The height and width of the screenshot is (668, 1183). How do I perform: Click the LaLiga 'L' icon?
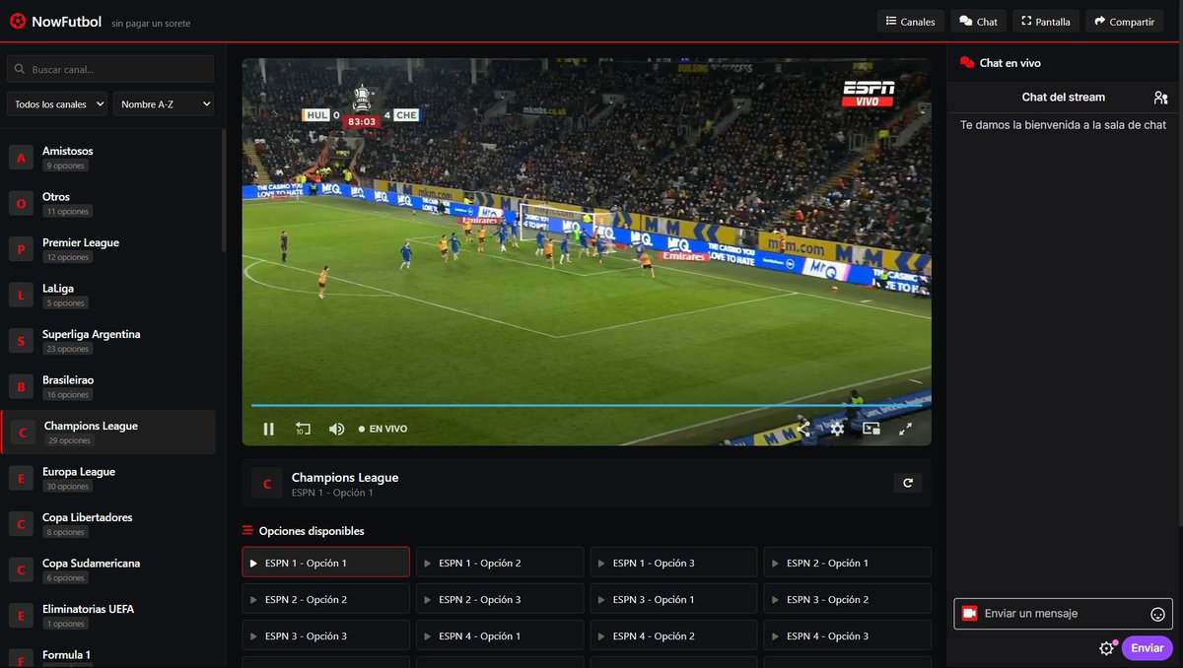(21, 296)
